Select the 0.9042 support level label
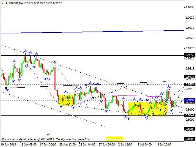Image resolution: width=196 pixels, height=147 pixels. [190, 115]
